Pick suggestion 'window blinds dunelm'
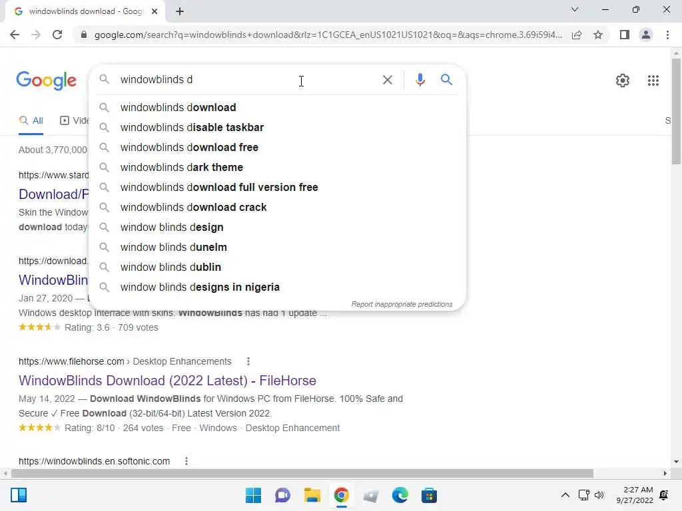 click(x=277, y=248)
